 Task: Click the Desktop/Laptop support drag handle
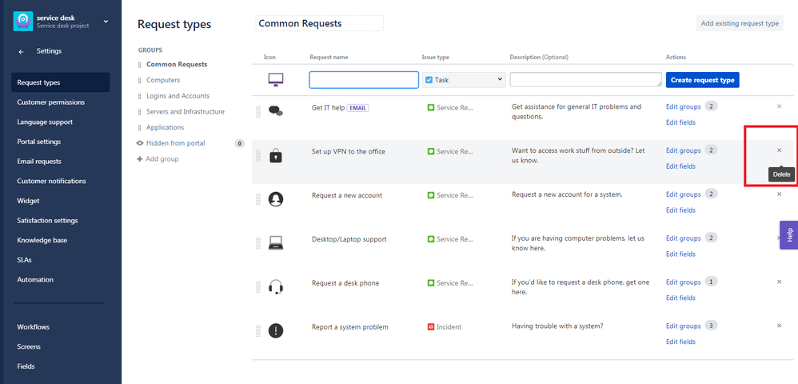258,243
